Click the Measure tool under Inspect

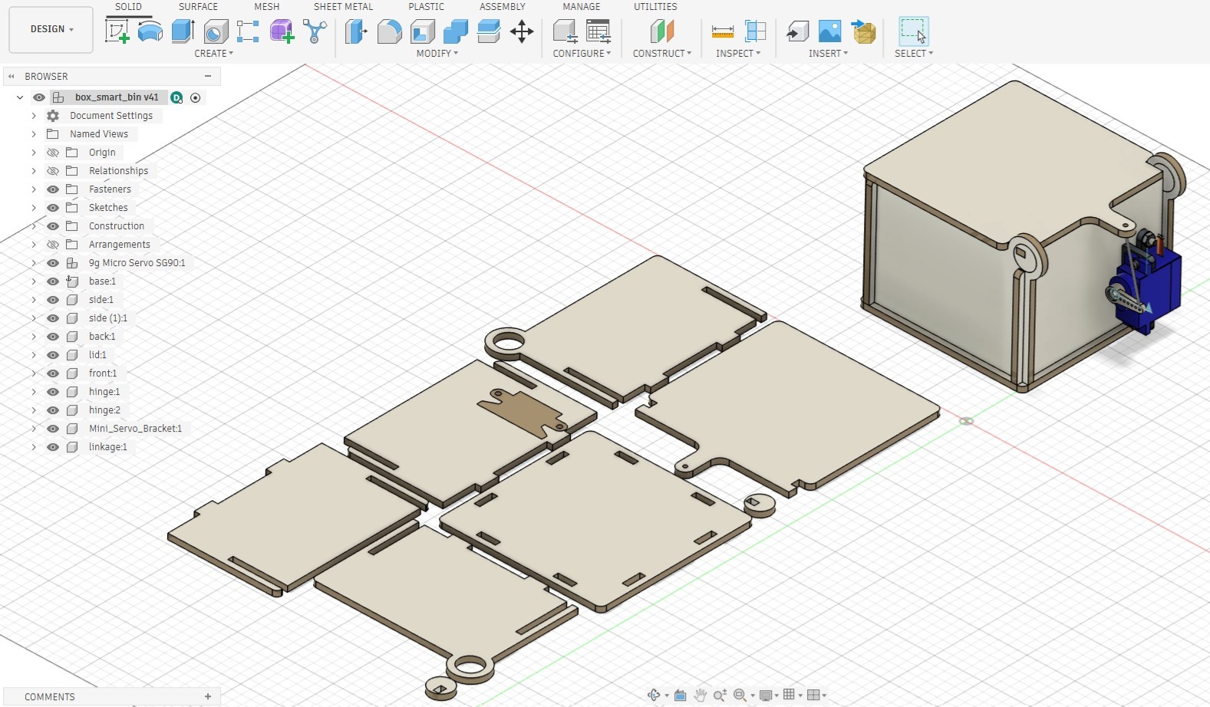[x=723, y=31]
